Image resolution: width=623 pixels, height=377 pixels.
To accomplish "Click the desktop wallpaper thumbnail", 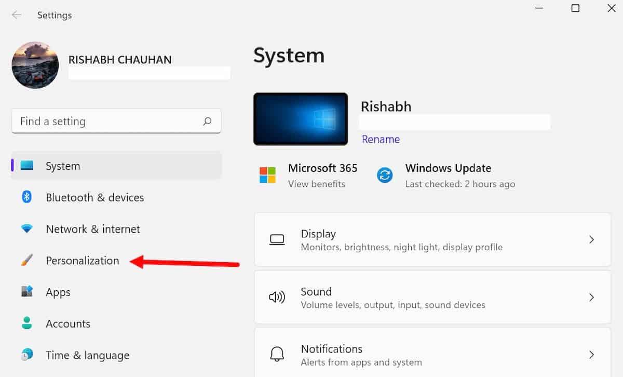I will 301,119.
